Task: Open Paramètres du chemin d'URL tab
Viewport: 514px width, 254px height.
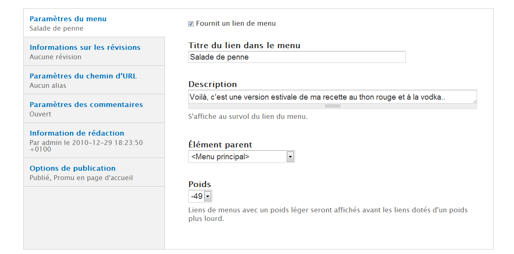Action: 83,76
